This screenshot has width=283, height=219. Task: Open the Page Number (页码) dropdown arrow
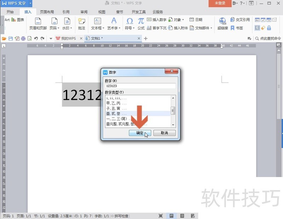pos(58,28)
